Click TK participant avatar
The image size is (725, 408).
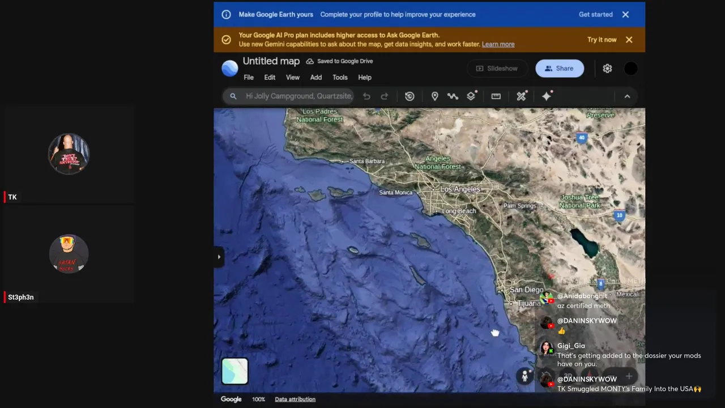pyautogui.click(x=69, y=154)
